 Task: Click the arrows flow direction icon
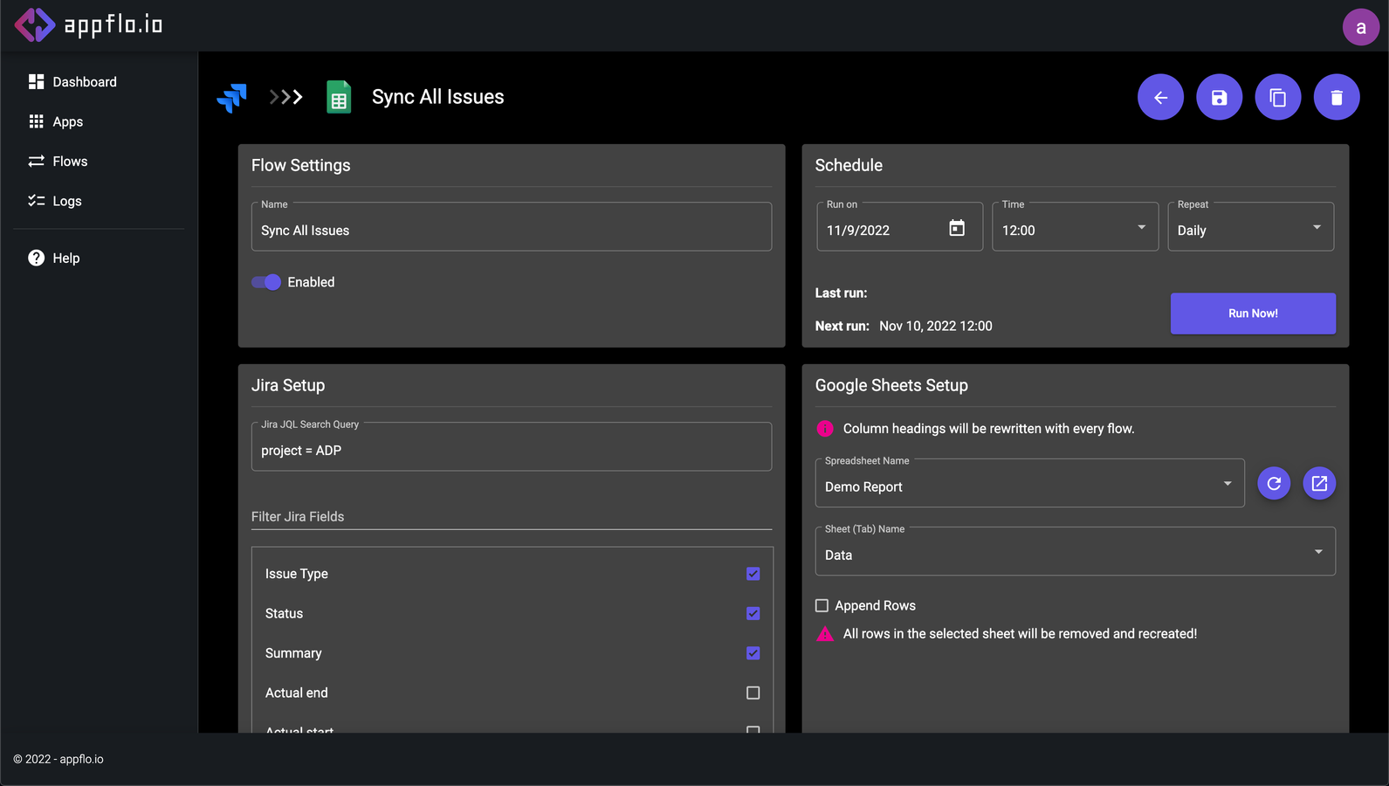285,97
